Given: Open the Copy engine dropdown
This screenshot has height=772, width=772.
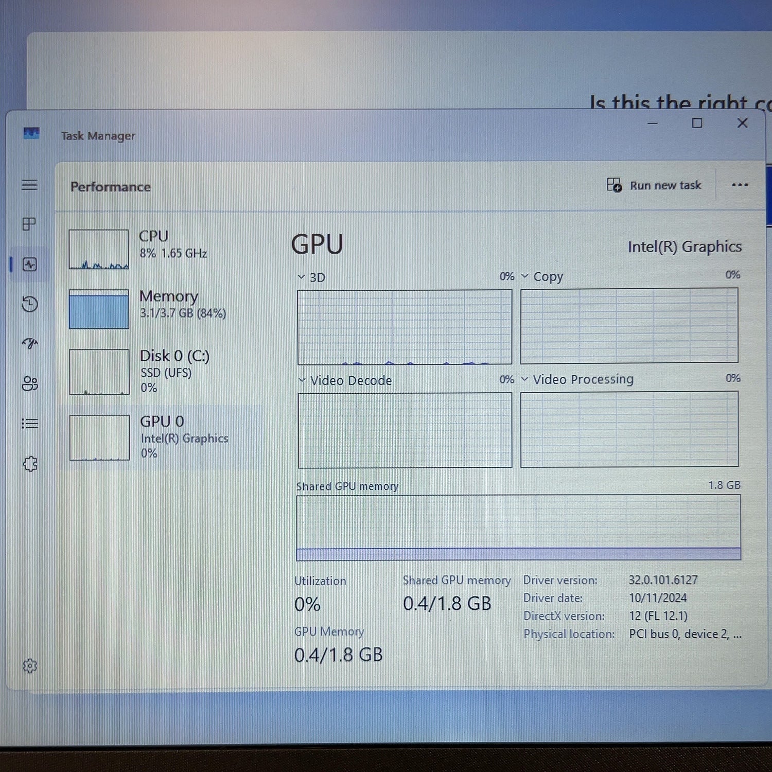Looking at the screenshot, I should click(525, 276).
